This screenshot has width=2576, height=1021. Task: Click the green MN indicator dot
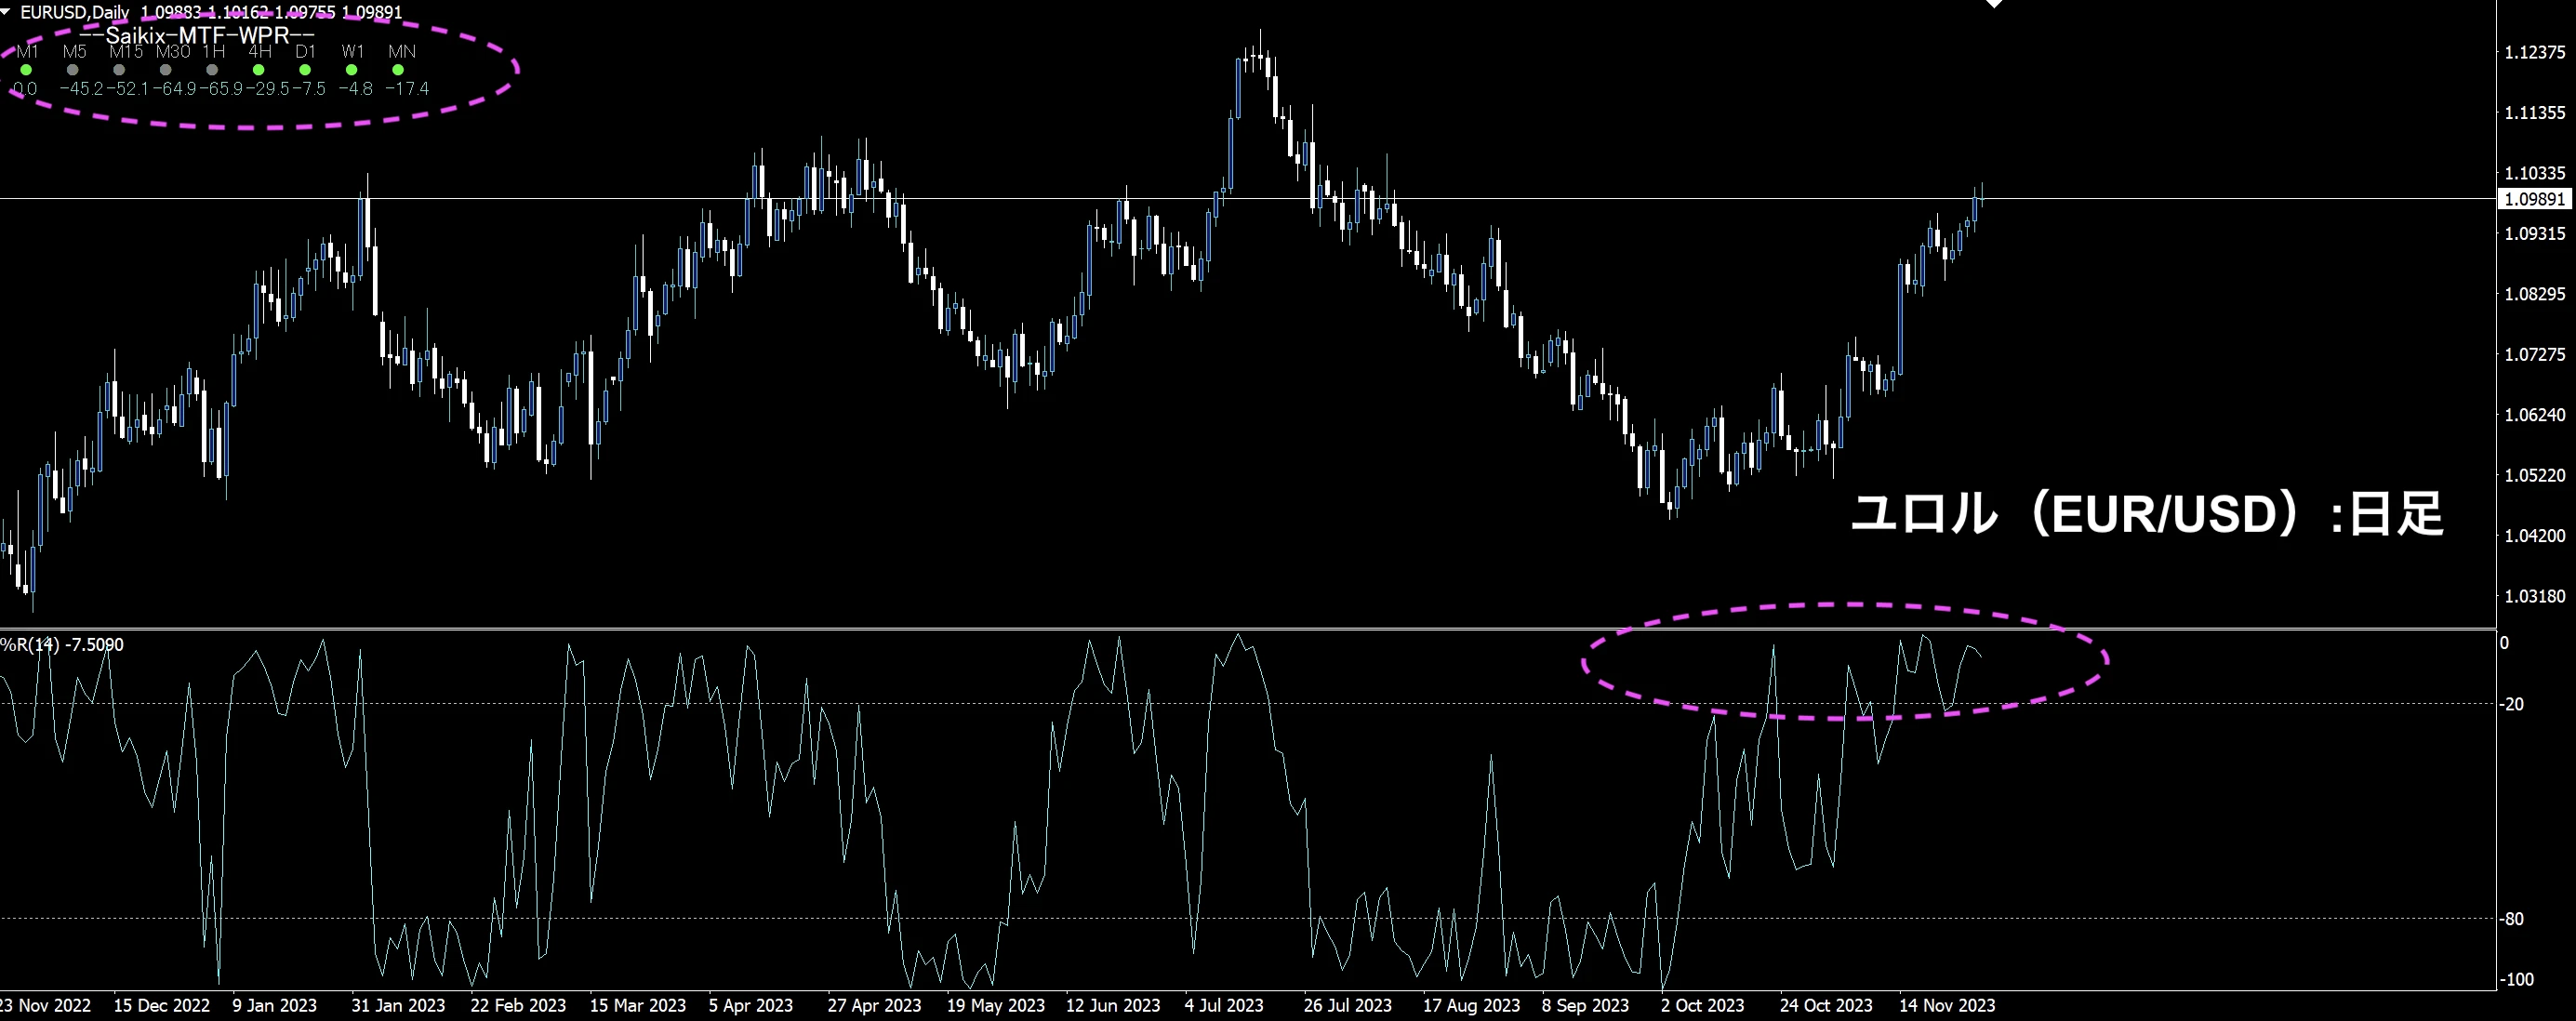(398, 70)
